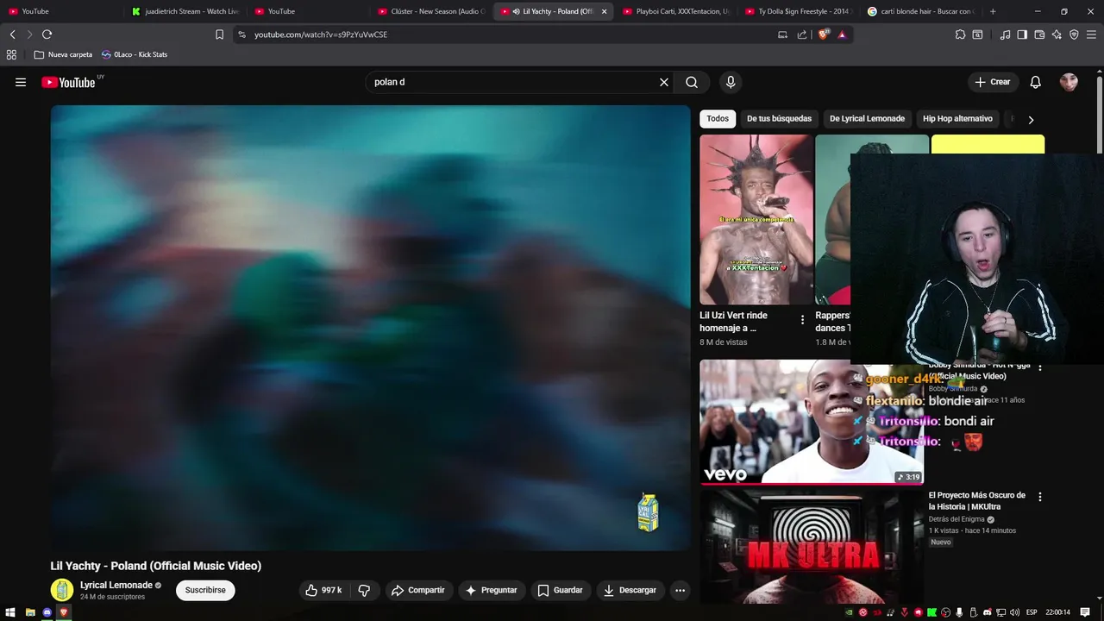Screen dimensions: 1104x621
Task: Go to YouTube home via logo
Action: [68, 82]
